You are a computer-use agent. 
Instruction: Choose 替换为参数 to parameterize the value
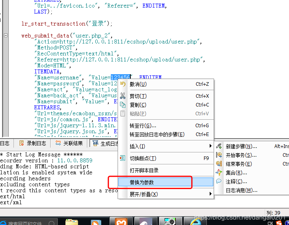pos(166,182)
